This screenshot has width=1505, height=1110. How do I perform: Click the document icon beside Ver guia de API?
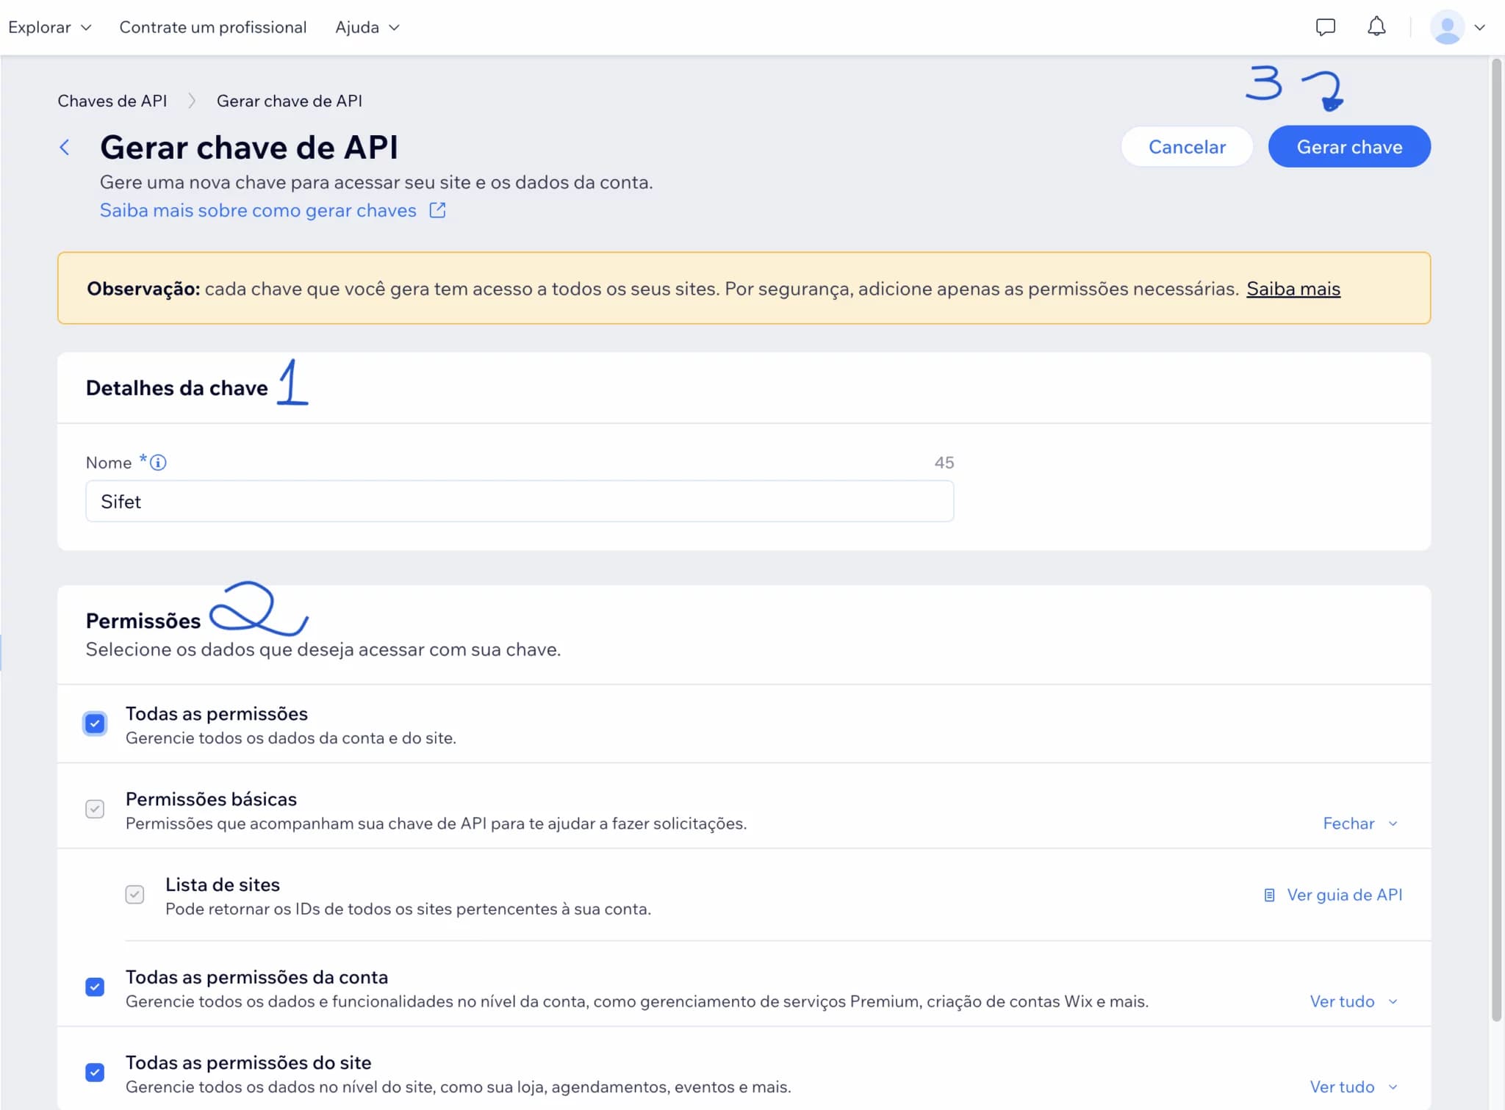pos(1269,895)
